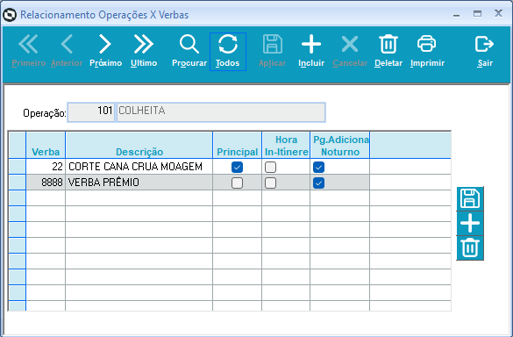Screen dimensions: 513x337
Task: Advance to next record with Próximo
Action: (106, 52)
